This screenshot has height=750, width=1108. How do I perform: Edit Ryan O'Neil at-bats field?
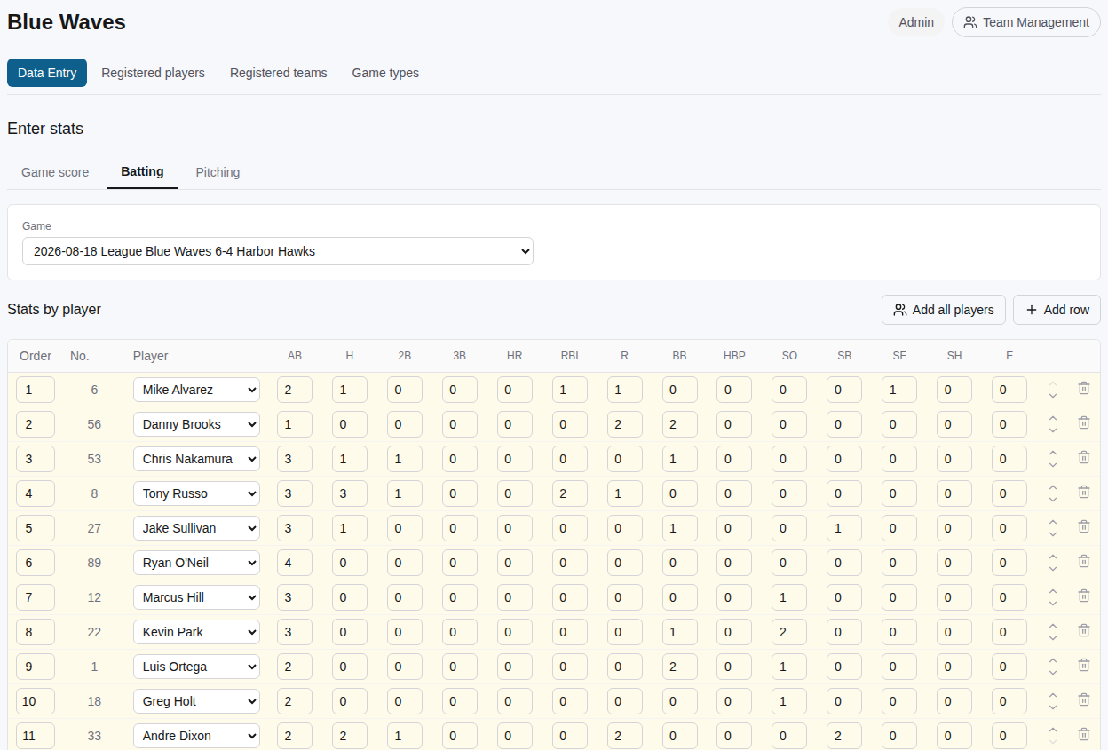[x=295, y=563]
